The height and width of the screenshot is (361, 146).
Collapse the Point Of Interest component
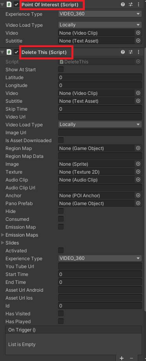point(2,4)
